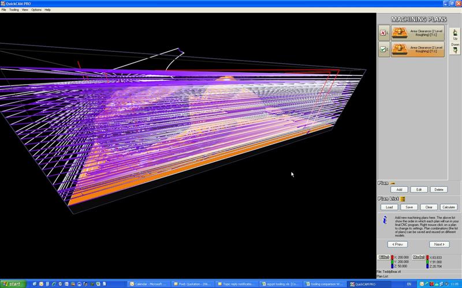Click the Down arrow icon to move plan down
Viewport: 462px width, 288px height.
click(x=455, y=51)
